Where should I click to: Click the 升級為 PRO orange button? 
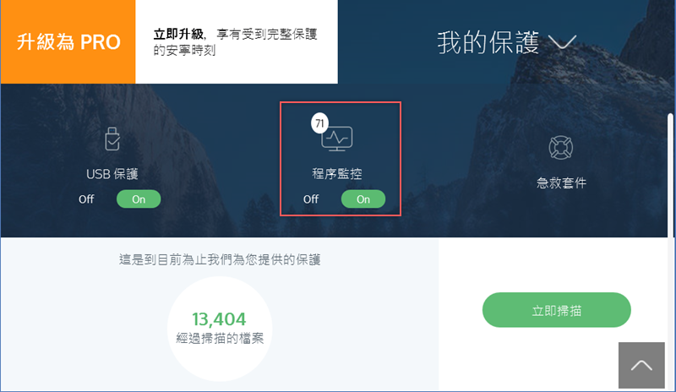(x=68, y=42)
